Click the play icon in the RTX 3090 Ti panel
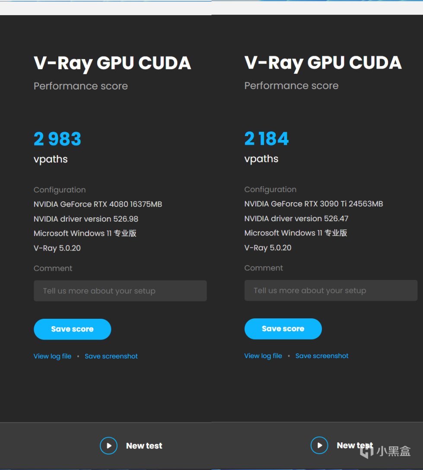423x470 pixels. (319, 445)
